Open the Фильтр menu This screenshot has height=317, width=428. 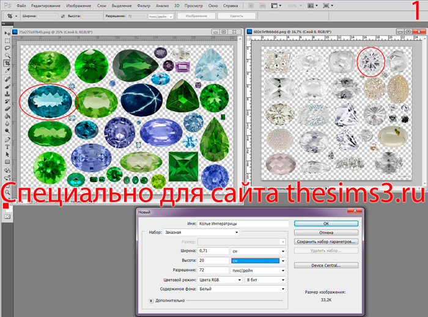click(x=143, y=5)
